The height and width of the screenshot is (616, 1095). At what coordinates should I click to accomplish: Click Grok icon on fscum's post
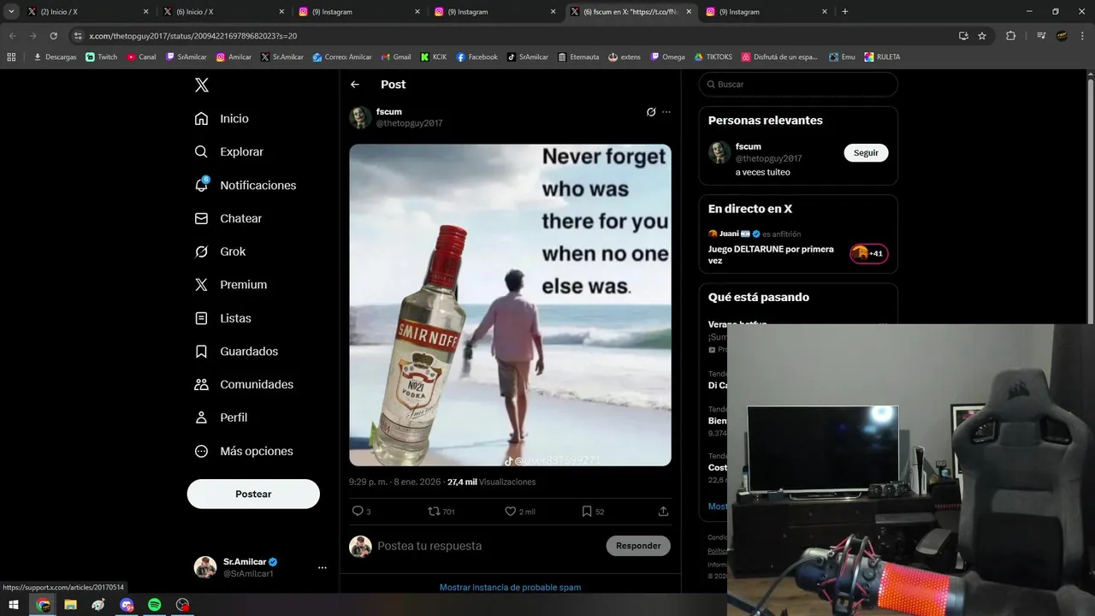tap(651, 112)
